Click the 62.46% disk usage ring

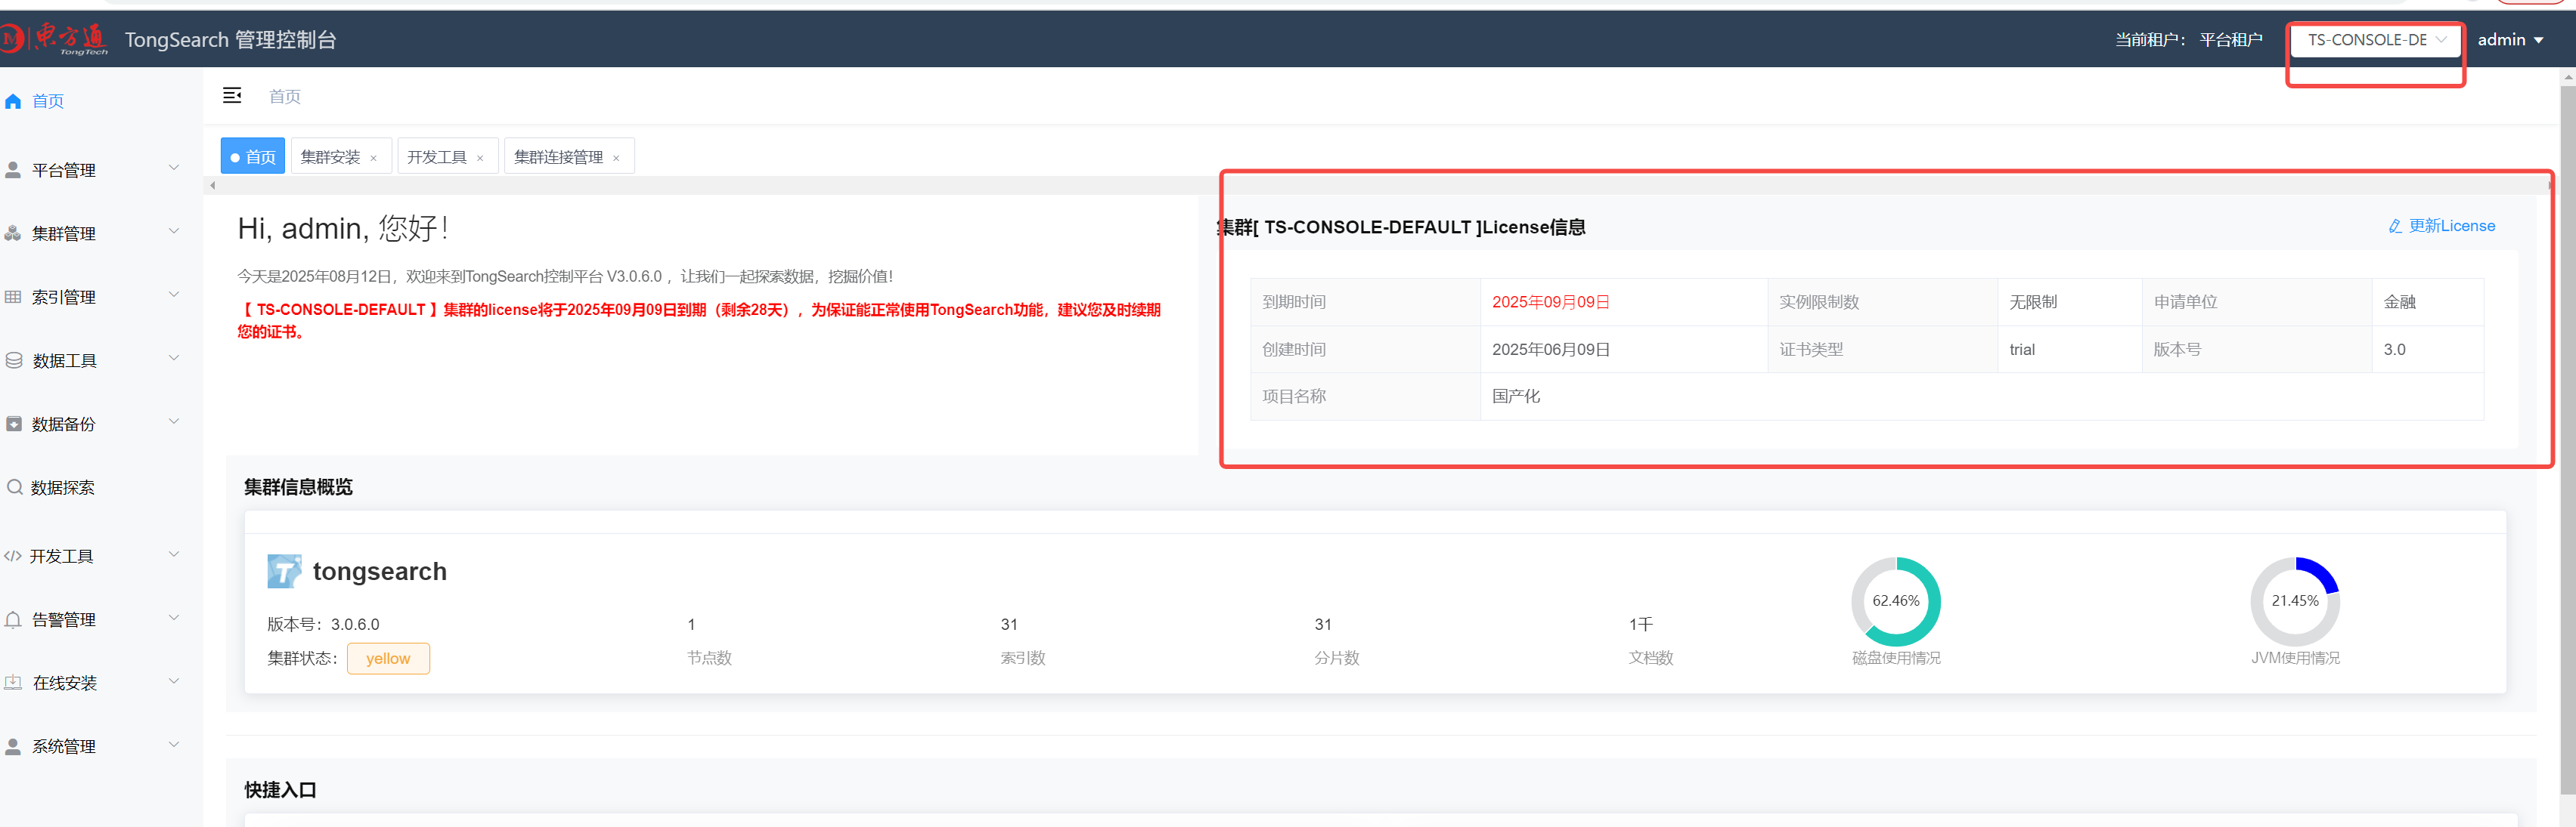[x=1896, y=601]
